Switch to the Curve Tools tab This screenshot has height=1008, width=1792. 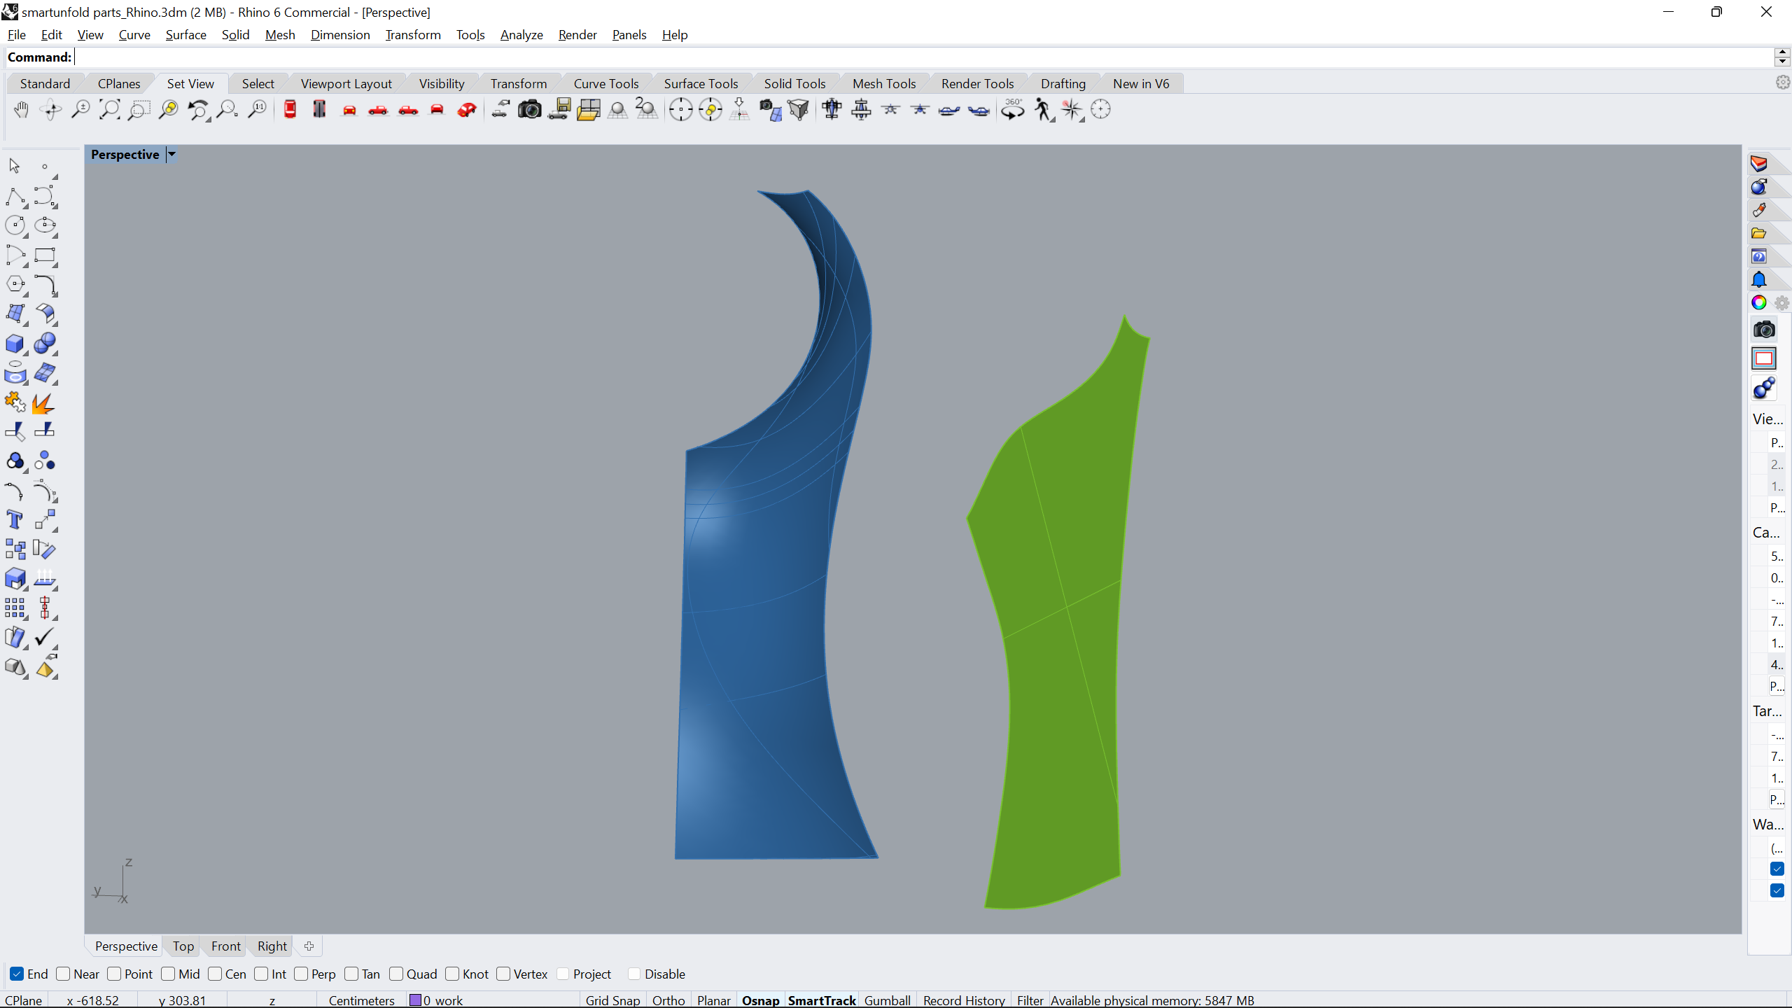tap(605, 83)
